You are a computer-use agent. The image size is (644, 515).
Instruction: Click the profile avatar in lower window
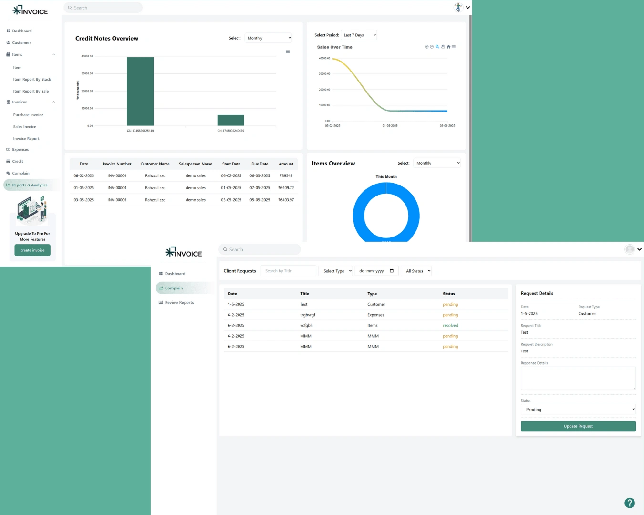630,249
